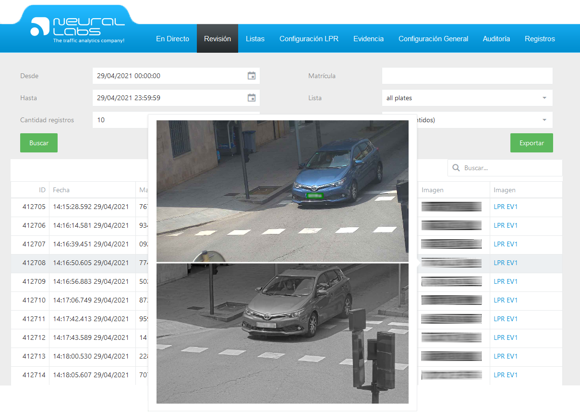Click the search magnifier icon in table
Viewport: 580px width, 418px height.
[456, 168]
